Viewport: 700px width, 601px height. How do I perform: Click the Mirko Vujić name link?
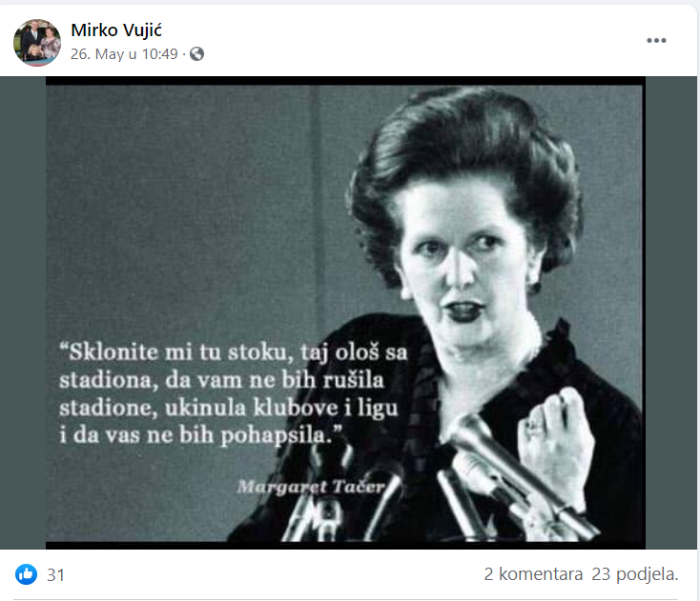[116, 30]
